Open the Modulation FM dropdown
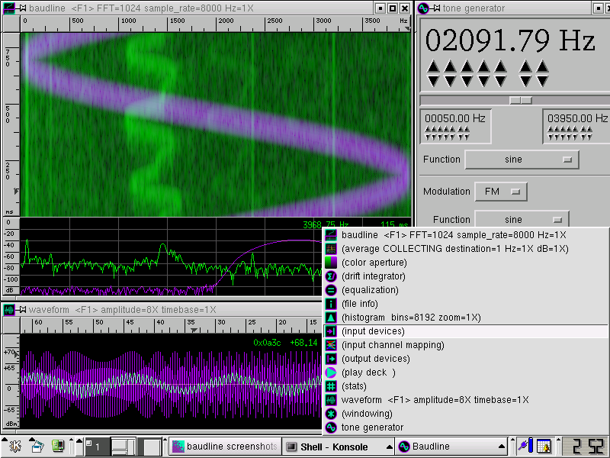Viewport: 610px width, 458px height. (x=500, y=192)
